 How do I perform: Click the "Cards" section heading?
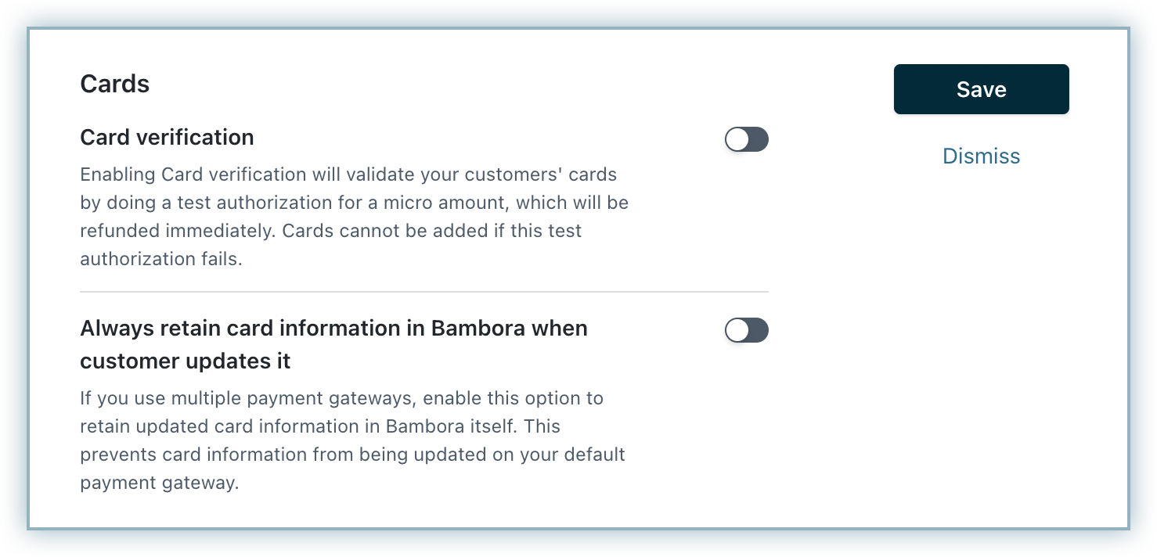coord(114,84)
